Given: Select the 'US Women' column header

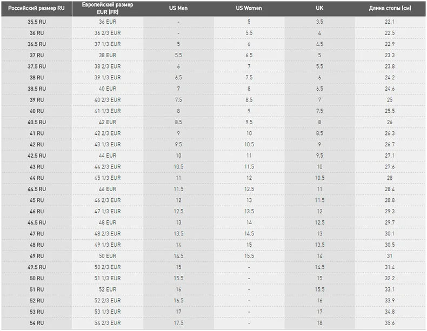Looking at the screenshot, I should 249,8.
